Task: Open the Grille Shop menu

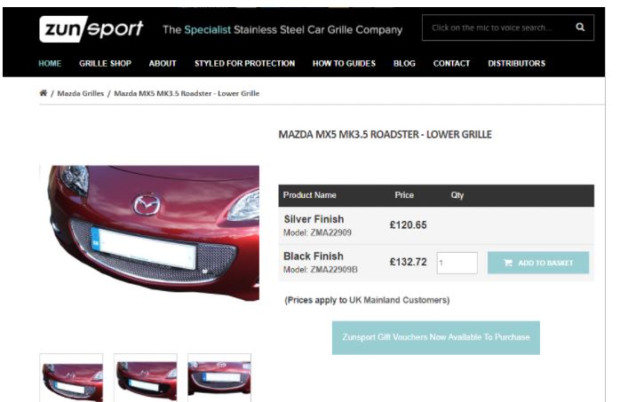Action: (x=105, y=63)
